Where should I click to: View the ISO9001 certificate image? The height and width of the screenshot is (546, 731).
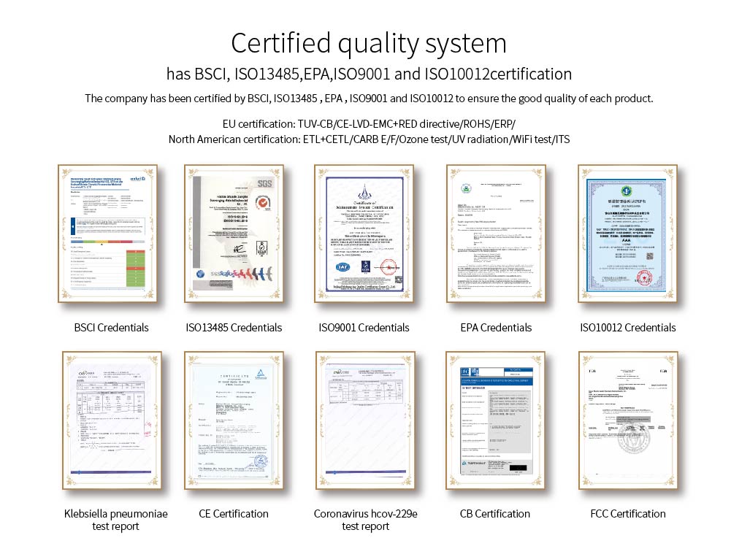tap(364, 234)
